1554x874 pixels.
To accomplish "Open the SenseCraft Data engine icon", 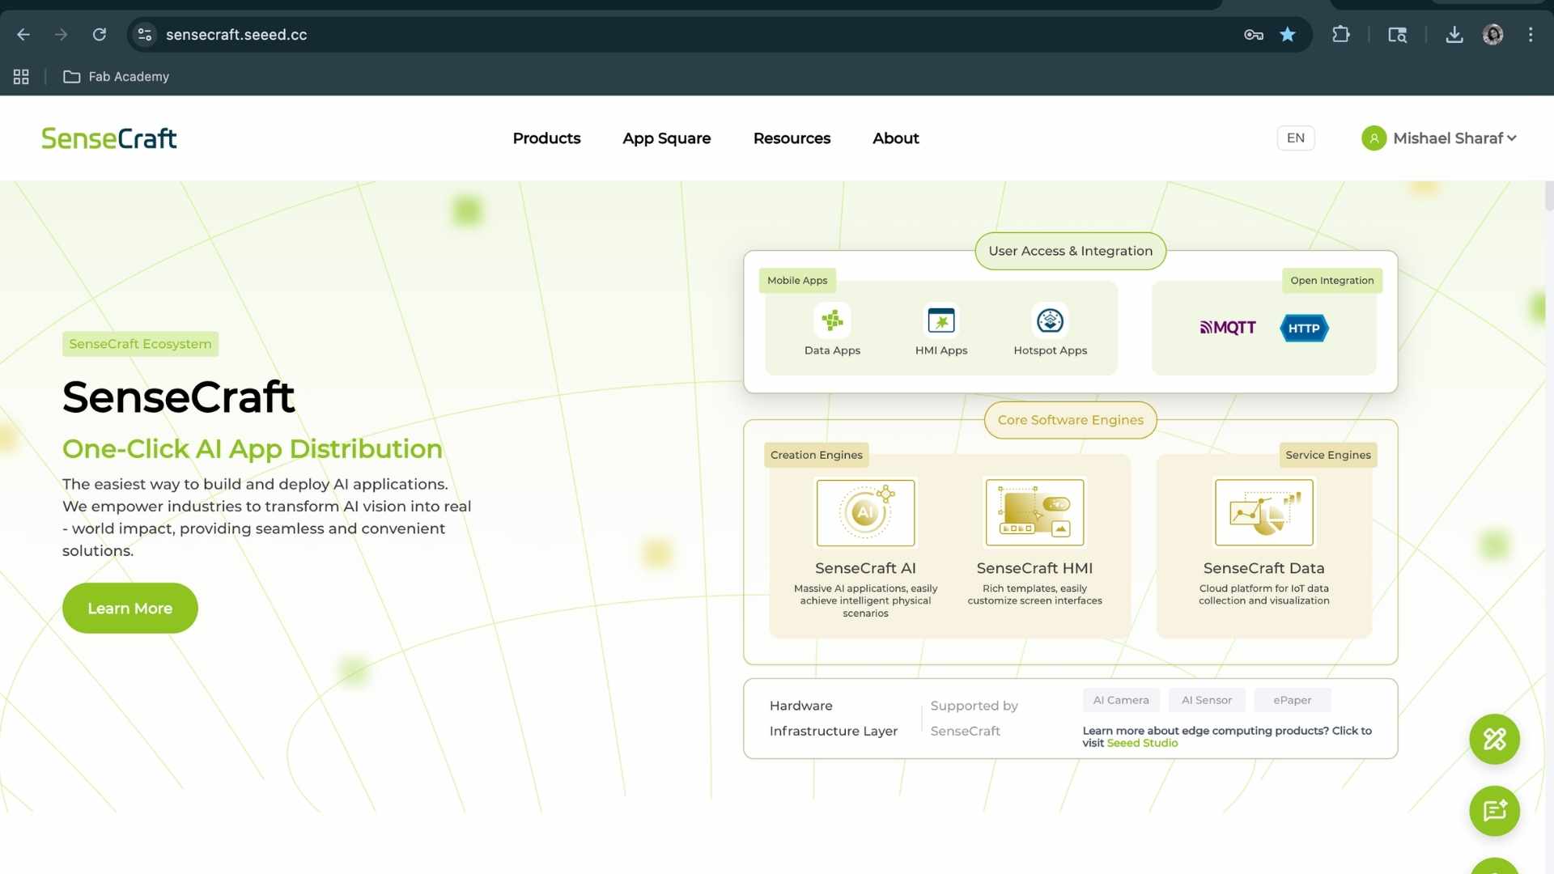I will (x=1263, y=513).
